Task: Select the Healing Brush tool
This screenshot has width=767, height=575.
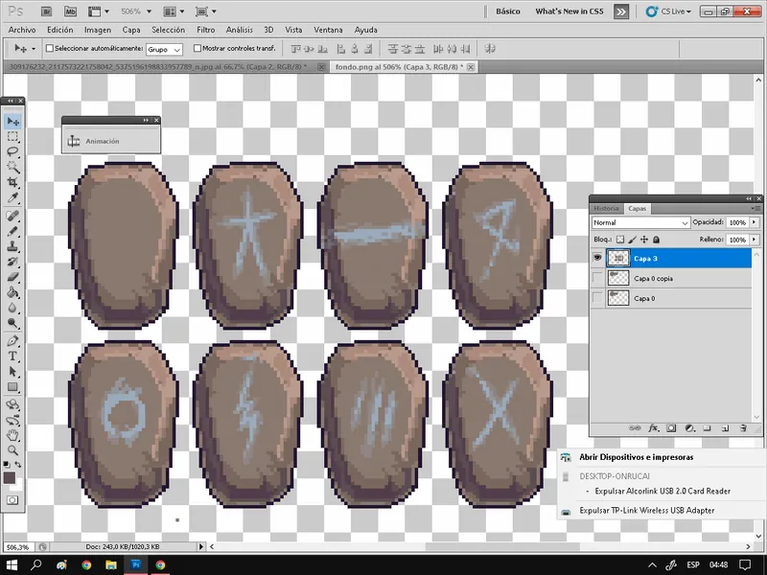Action: point(12,216)
